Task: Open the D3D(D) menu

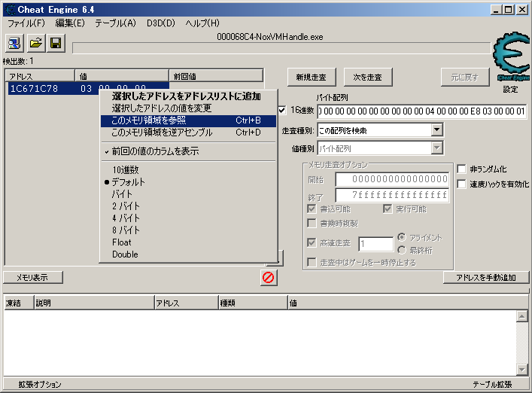Action: coord(161,23)
